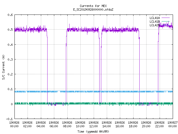Click the x-axis label 190926 10:00
Viewport: 178px width, 134px height.
(x=80, y=125)
